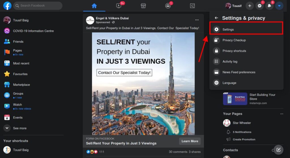This screenshot has width=290, height=158.
Task: Click the Learn More button
Action: [x=190, y=141]
